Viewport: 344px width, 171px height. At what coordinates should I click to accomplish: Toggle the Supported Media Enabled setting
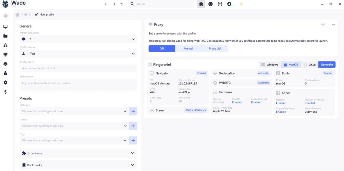[281, 112]
